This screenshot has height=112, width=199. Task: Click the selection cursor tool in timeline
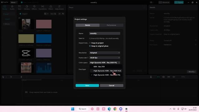[3, 77]
